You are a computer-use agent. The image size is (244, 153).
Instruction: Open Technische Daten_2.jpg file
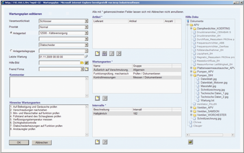click(x=214, y=97)
